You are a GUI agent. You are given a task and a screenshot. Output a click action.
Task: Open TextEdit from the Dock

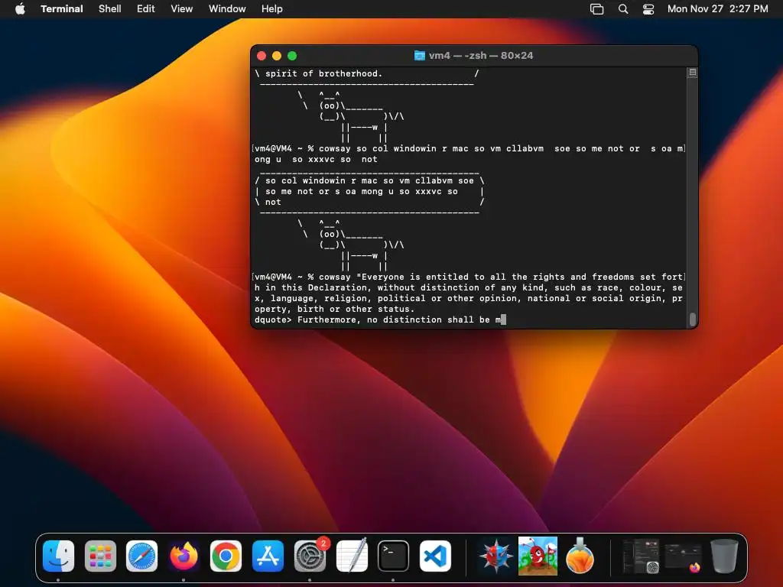coord(352,556)
